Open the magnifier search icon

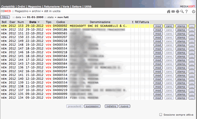click(182, 12)
